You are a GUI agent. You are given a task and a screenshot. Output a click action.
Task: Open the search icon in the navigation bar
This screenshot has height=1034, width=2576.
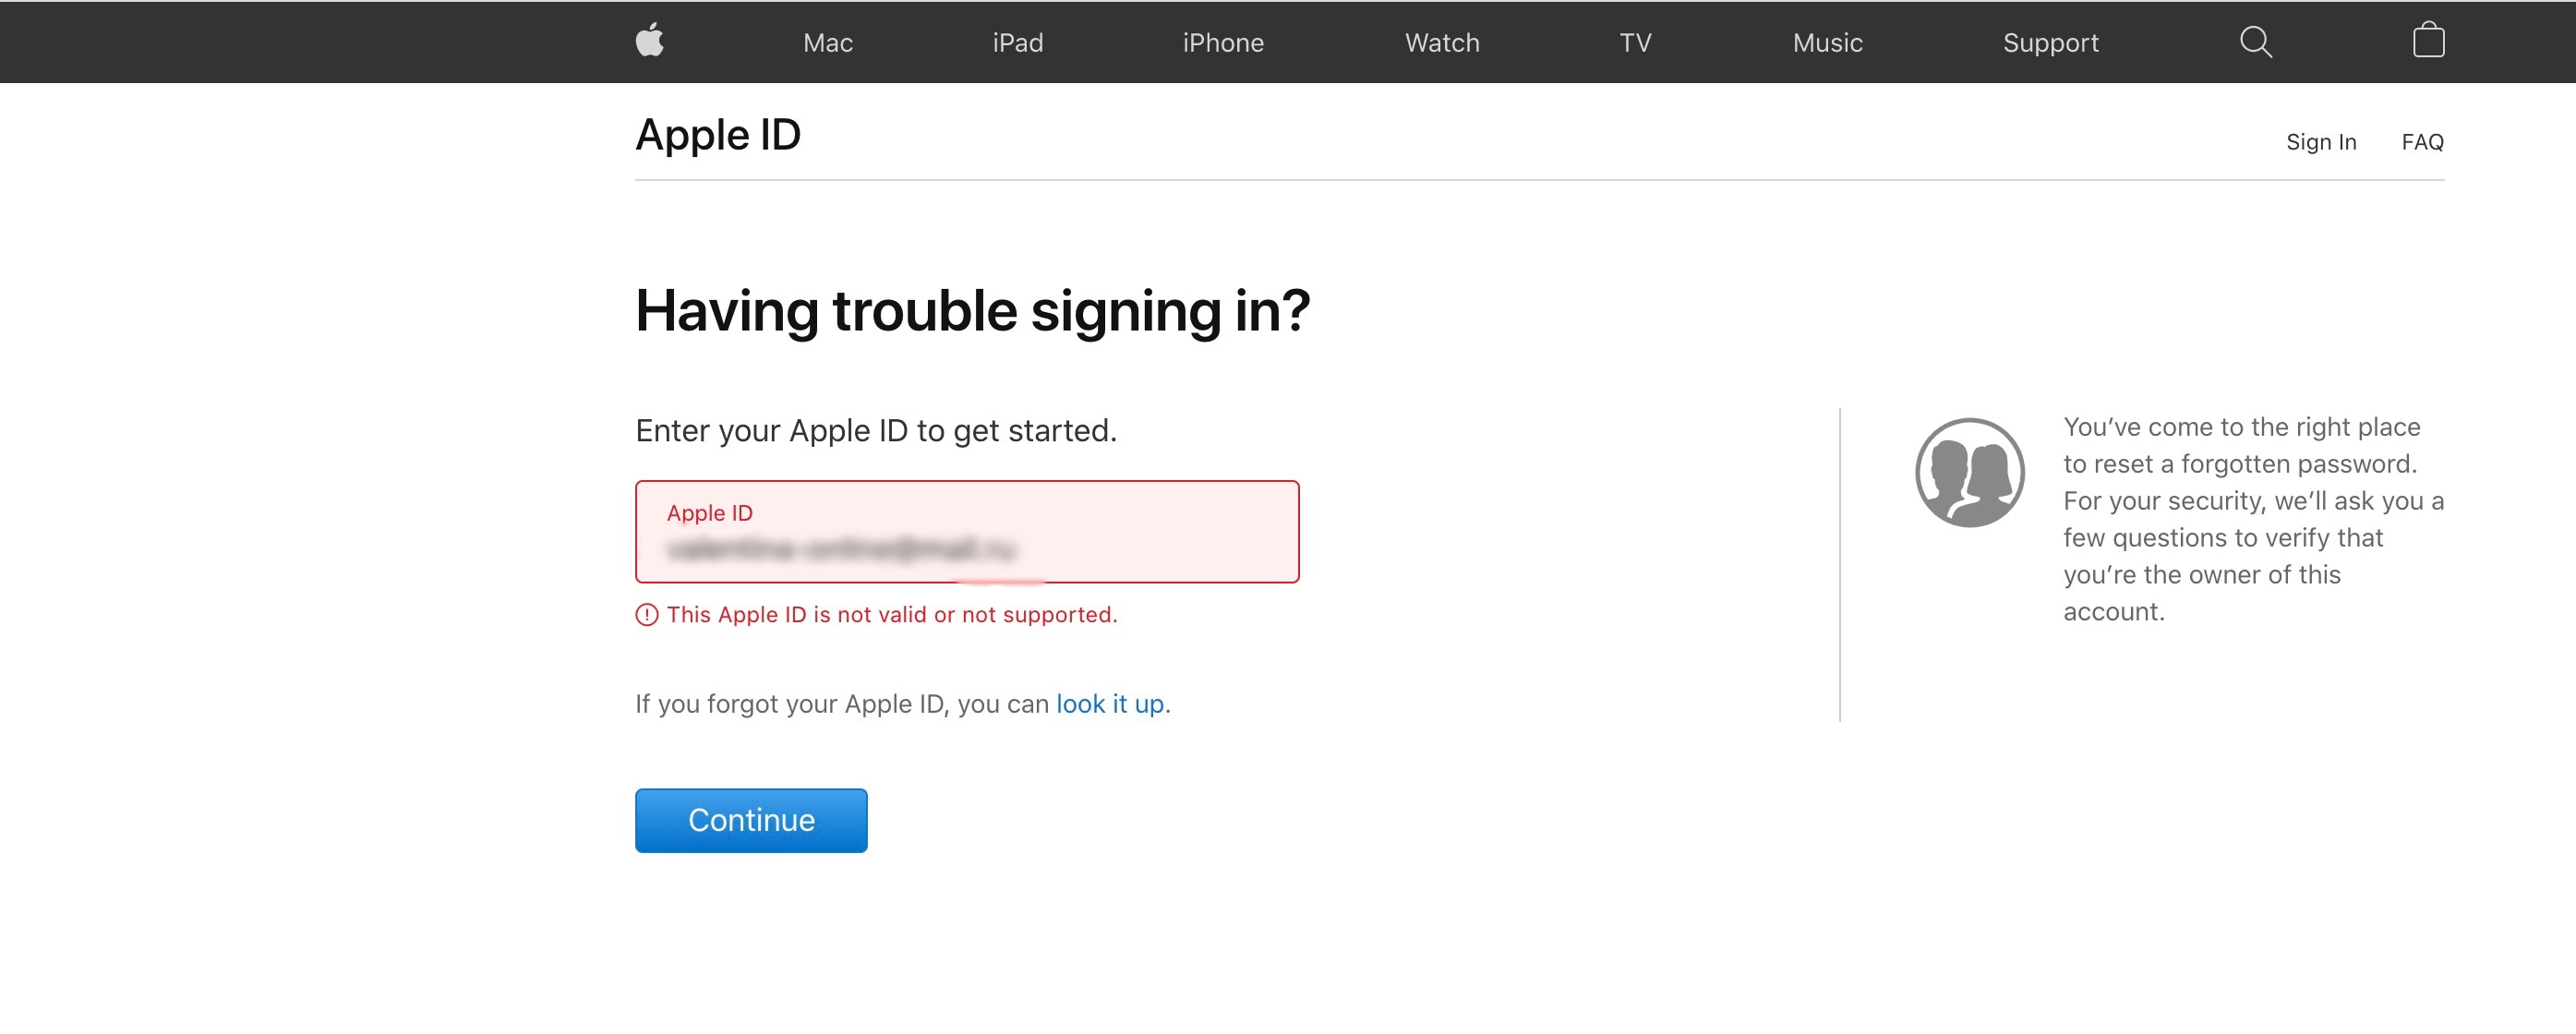2256,41
